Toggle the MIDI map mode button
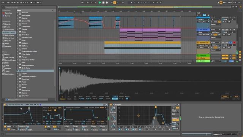This screenshot has height=137, width=243. pyautogui.click(x=230, y=3)
